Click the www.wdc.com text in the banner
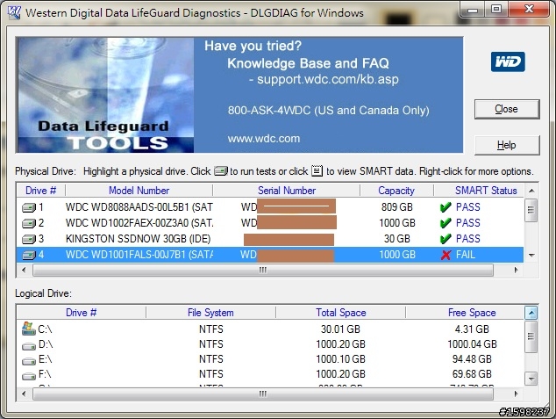Viewport: 556px width, 419px height. coord(264,139)
